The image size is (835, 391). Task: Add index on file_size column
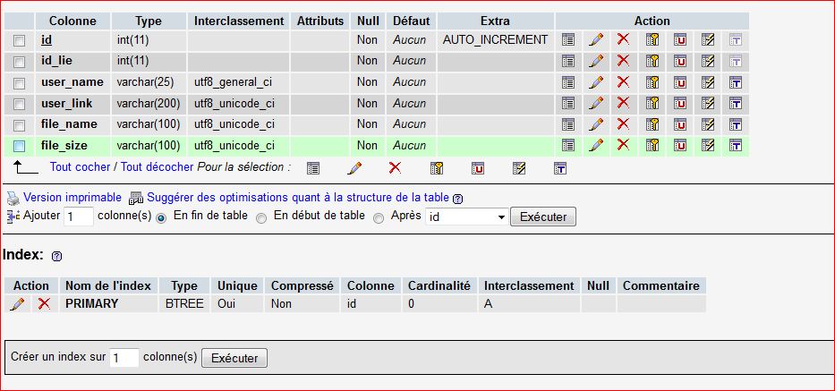[x=708, y=146]
